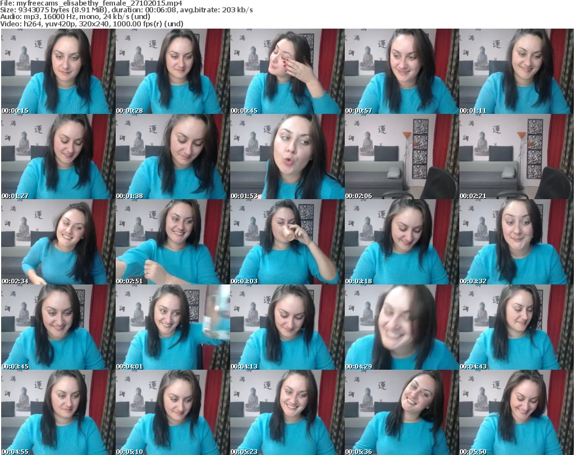575x455 pixels.
Task: Open the frame stamped 00:00:45
Action: (x=287, y=71)
